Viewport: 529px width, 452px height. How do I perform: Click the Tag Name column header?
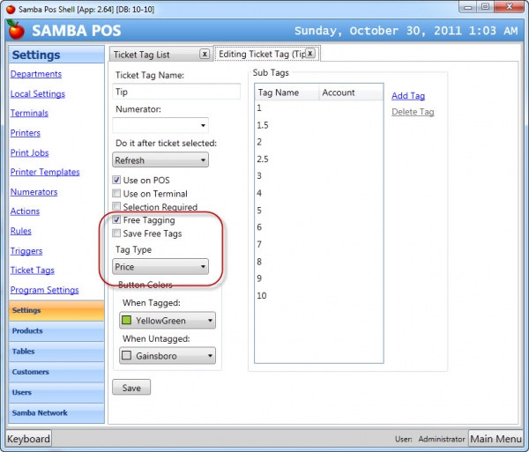point(287,93)
